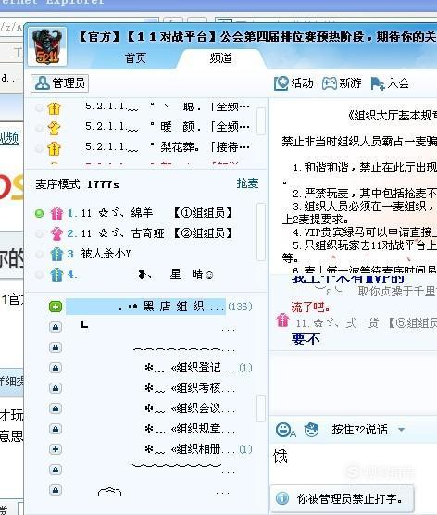The width and height of the screenshot is (437, 515).
Task: Click the mic queue list scrollbar
Action: click(261, 232)
